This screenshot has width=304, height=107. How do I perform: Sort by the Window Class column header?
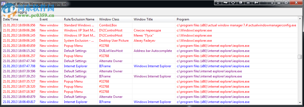click(115, 19)
